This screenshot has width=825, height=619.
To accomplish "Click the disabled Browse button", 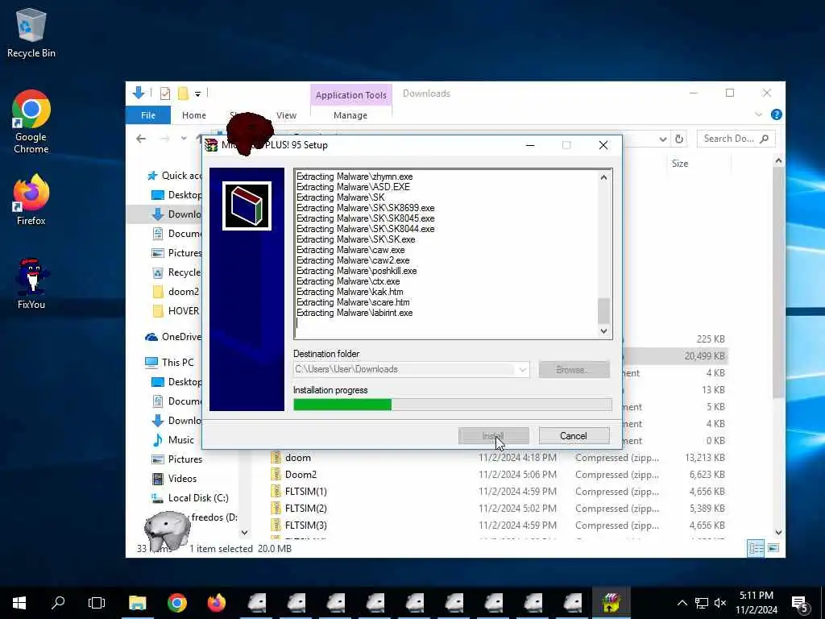I will (574, 369).
